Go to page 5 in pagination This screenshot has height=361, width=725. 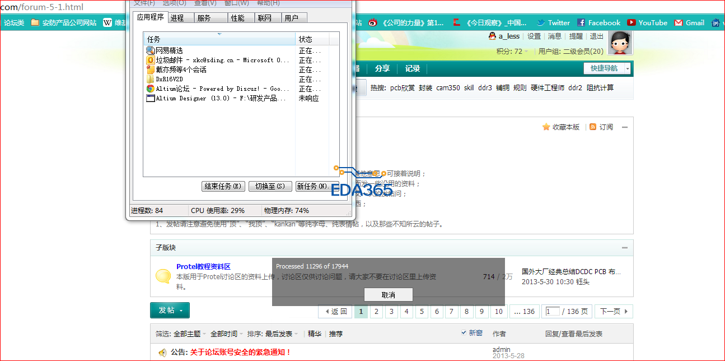422,311
